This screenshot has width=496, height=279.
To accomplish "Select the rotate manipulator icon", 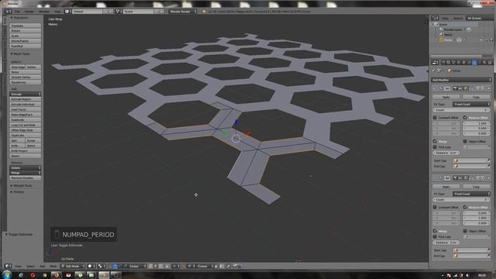I will 120,267.
